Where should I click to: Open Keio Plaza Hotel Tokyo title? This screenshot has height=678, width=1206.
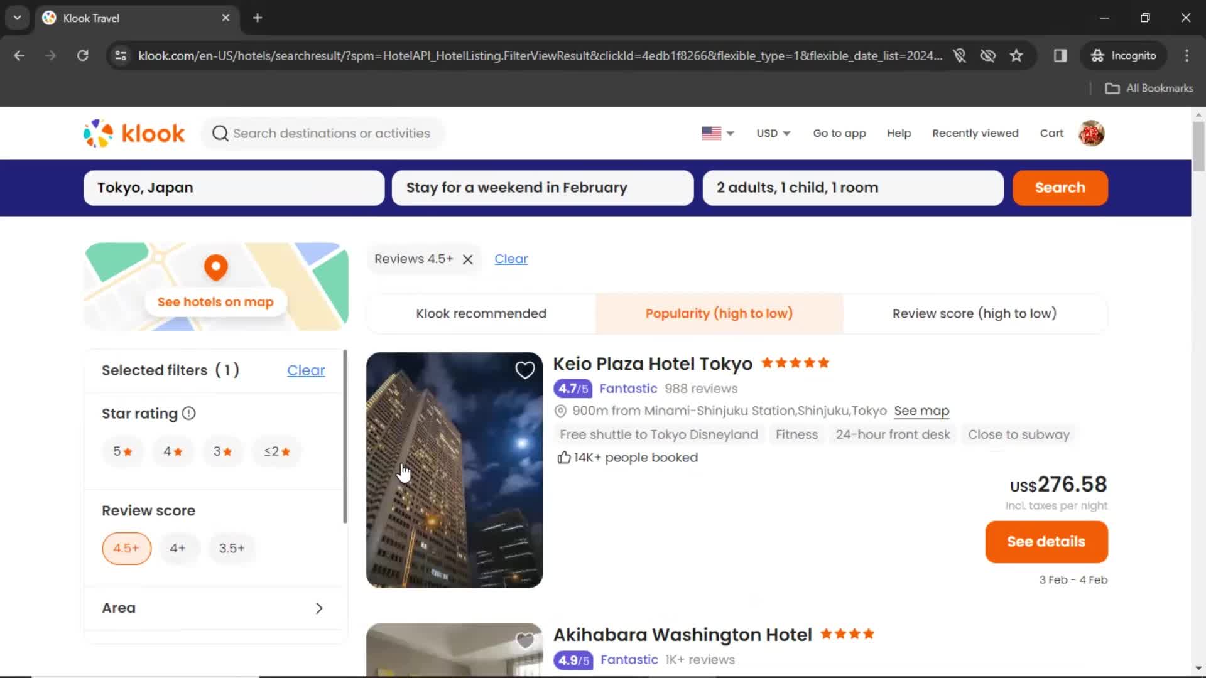click(x=653, y=363)
